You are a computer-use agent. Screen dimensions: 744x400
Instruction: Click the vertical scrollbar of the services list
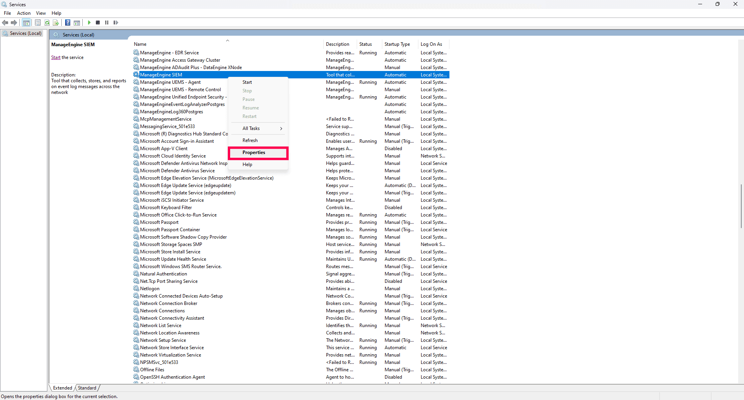(x=741, y=206)
